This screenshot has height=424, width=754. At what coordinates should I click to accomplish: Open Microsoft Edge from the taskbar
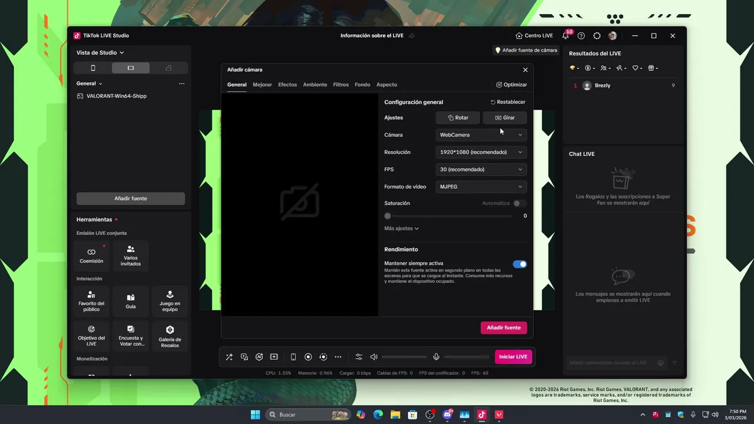(378, 415)
